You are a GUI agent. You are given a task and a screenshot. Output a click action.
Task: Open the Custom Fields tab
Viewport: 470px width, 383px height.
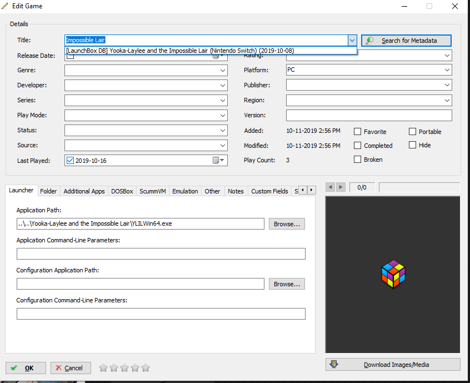point(269,191)
